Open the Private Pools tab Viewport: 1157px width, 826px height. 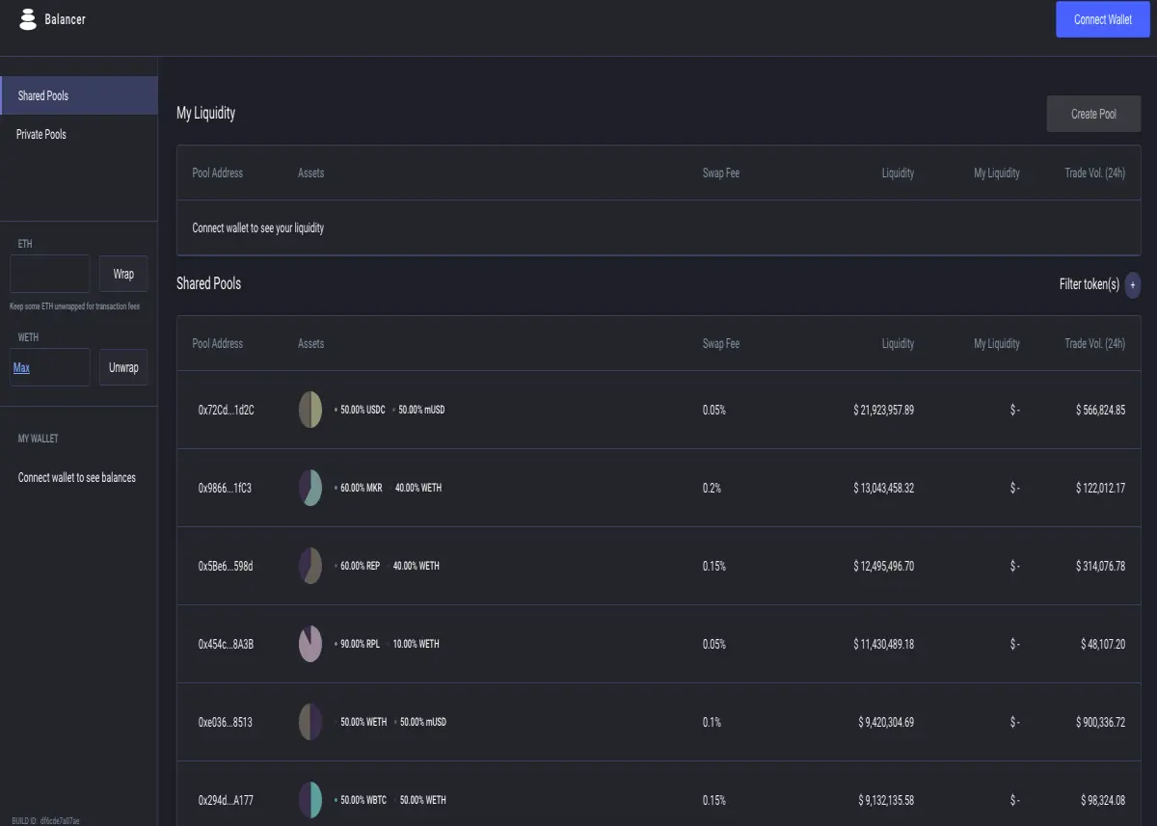79,134
